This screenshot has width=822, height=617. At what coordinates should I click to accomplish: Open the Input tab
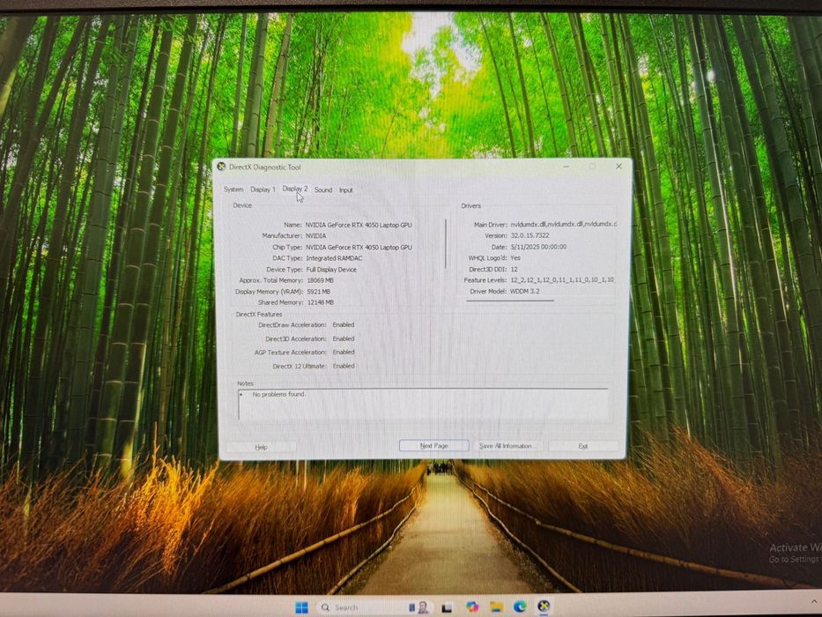pyautogui.click(x=345, y=190)
